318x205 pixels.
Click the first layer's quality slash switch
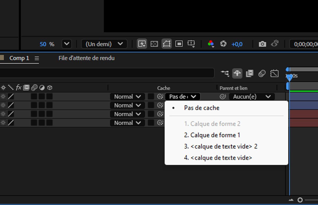(x=11, y=97)
